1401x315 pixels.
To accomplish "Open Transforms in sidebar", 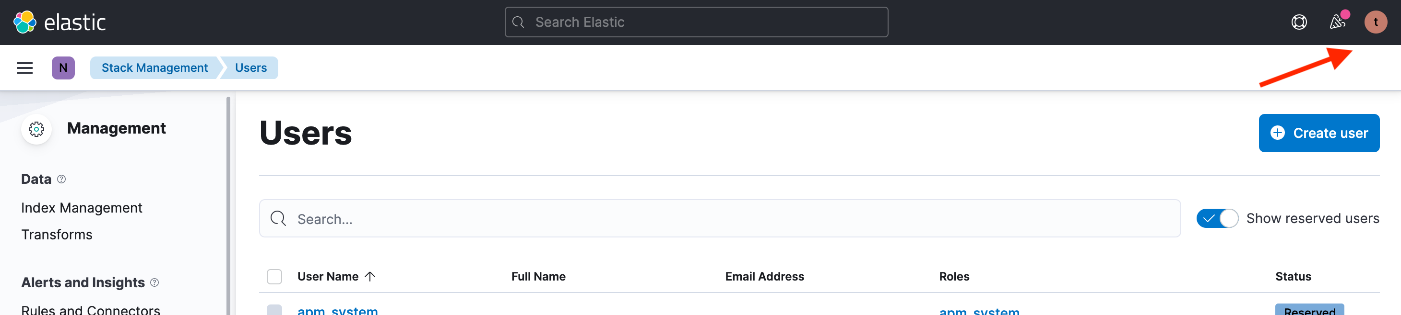I will 57,235.
